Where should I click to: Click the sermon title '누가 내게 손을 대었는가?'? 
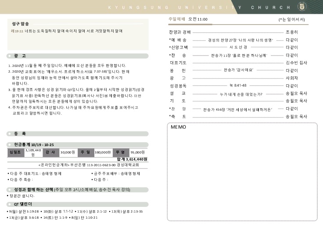(241, 94)
